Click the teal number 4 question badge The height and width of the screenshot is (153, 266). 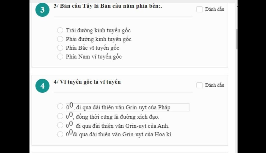point(42,86)
